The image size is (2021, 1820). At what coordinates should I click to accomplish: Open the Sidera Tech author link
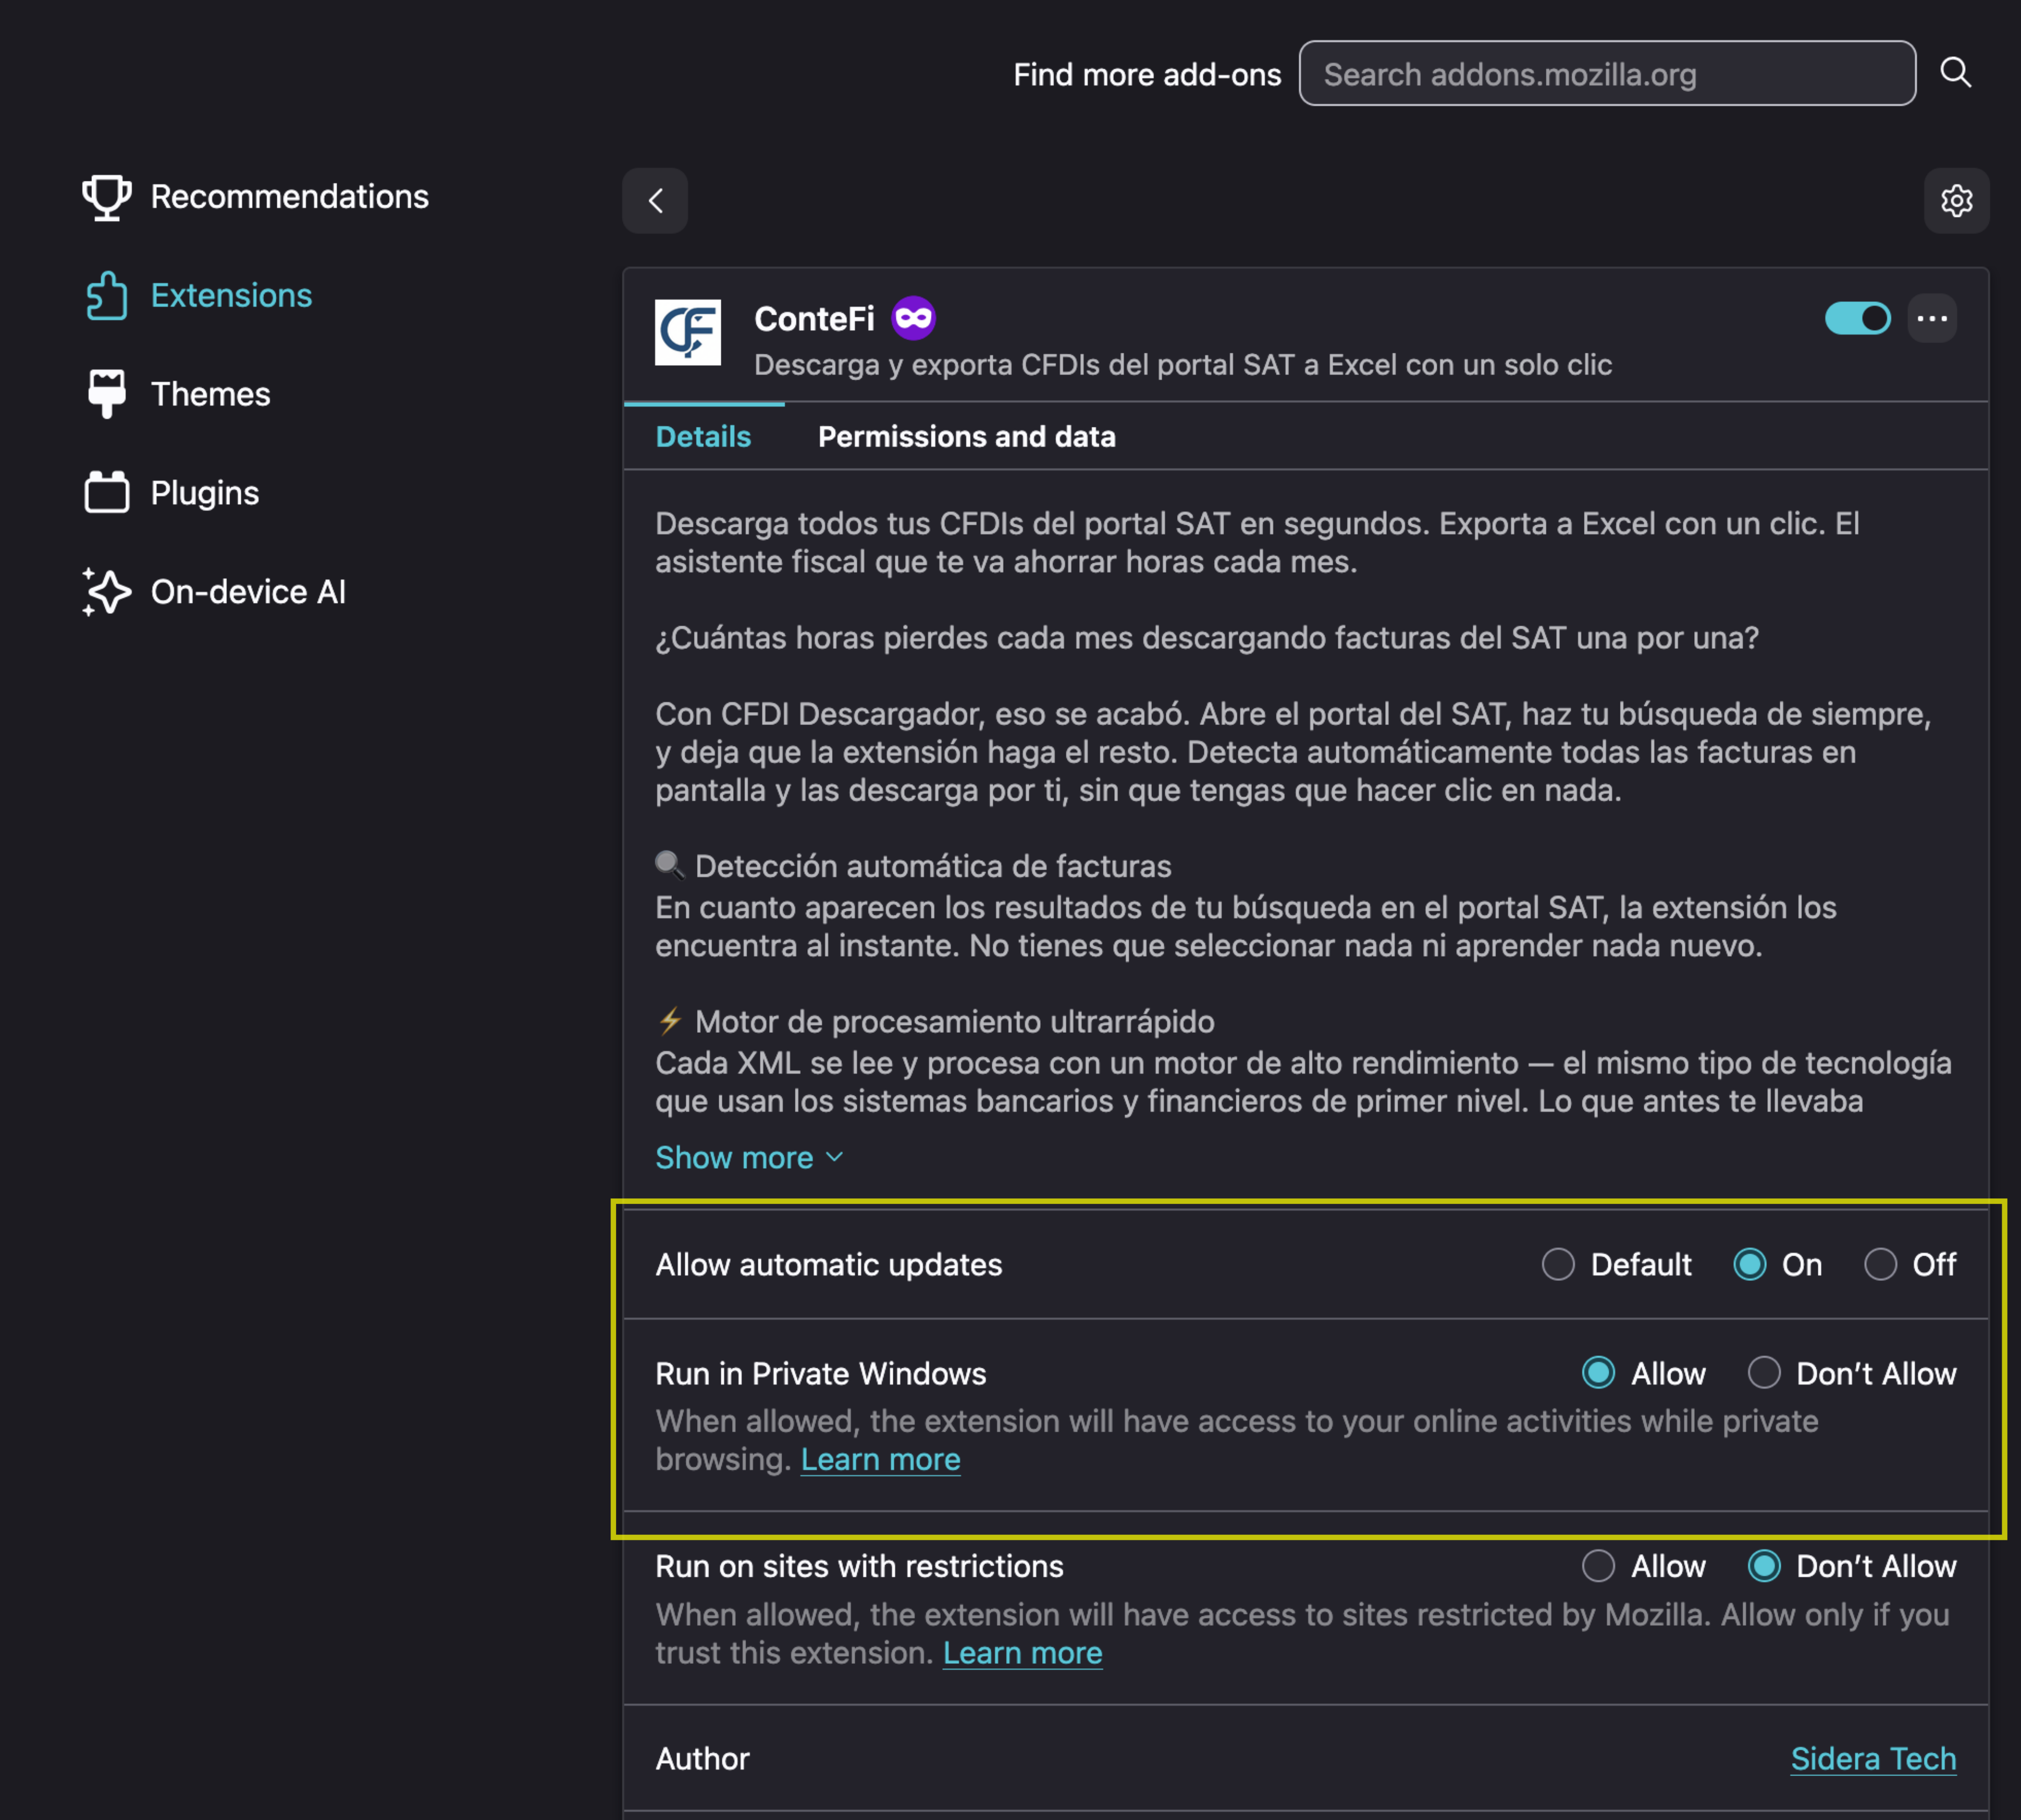[x=1873, y=1759]
